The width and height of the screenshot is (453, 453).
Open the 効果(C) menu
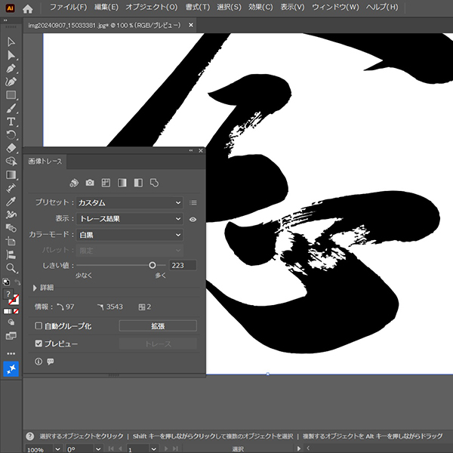260,7
